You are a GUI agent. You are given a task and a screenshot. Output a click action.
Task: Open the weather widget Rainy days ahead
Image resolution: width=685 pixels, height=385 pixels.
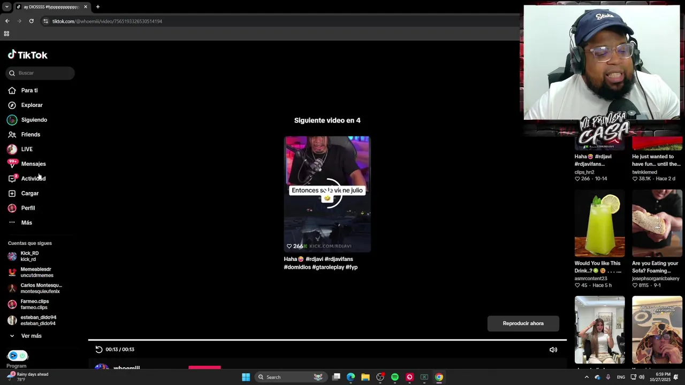tap(28, 376)
